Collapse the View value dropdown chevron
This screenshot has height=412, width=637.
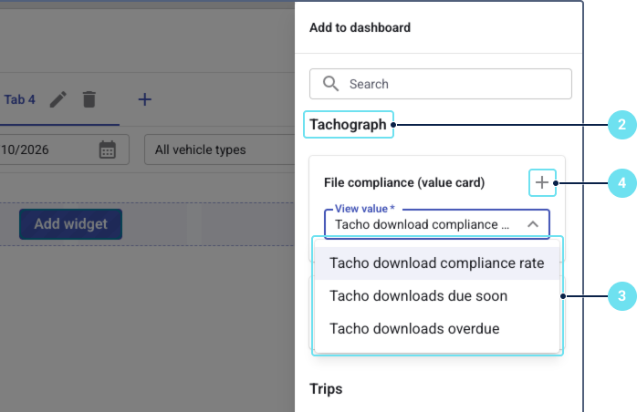tap(533, 224)
